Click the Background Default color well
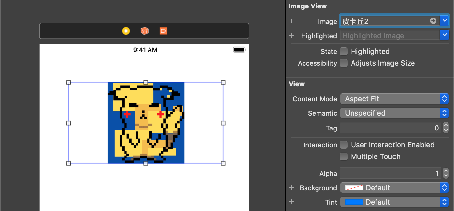This screenshot has height=211, width=454. [353, 188]
